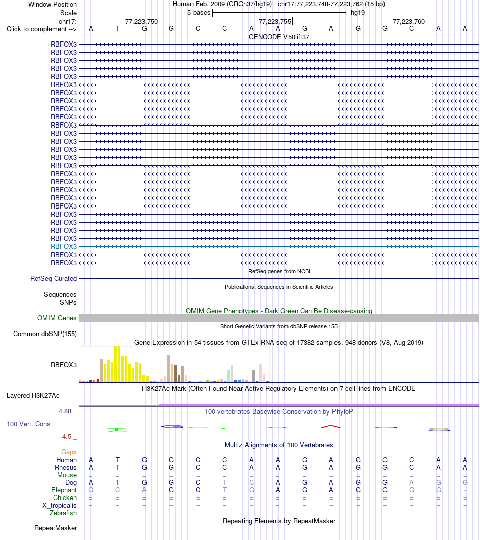The width and height of the screenshot is (480, 540).
Task: Click the 4.88 PhyloP upper scale value
Action: point(65,411)
